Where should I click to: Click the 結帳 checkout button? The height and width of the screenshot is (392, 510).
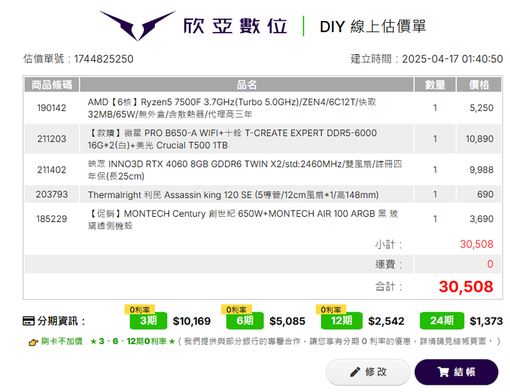[x=456, y=372]
